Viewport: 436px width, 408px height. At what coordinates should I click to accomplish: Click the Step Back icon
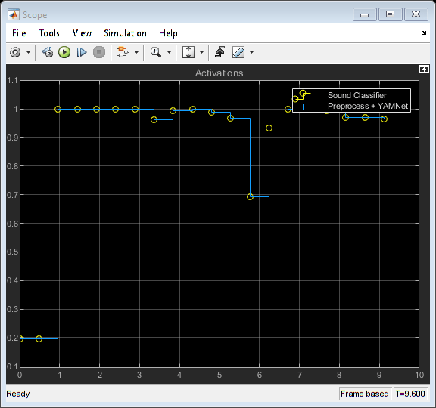[48, 52]
